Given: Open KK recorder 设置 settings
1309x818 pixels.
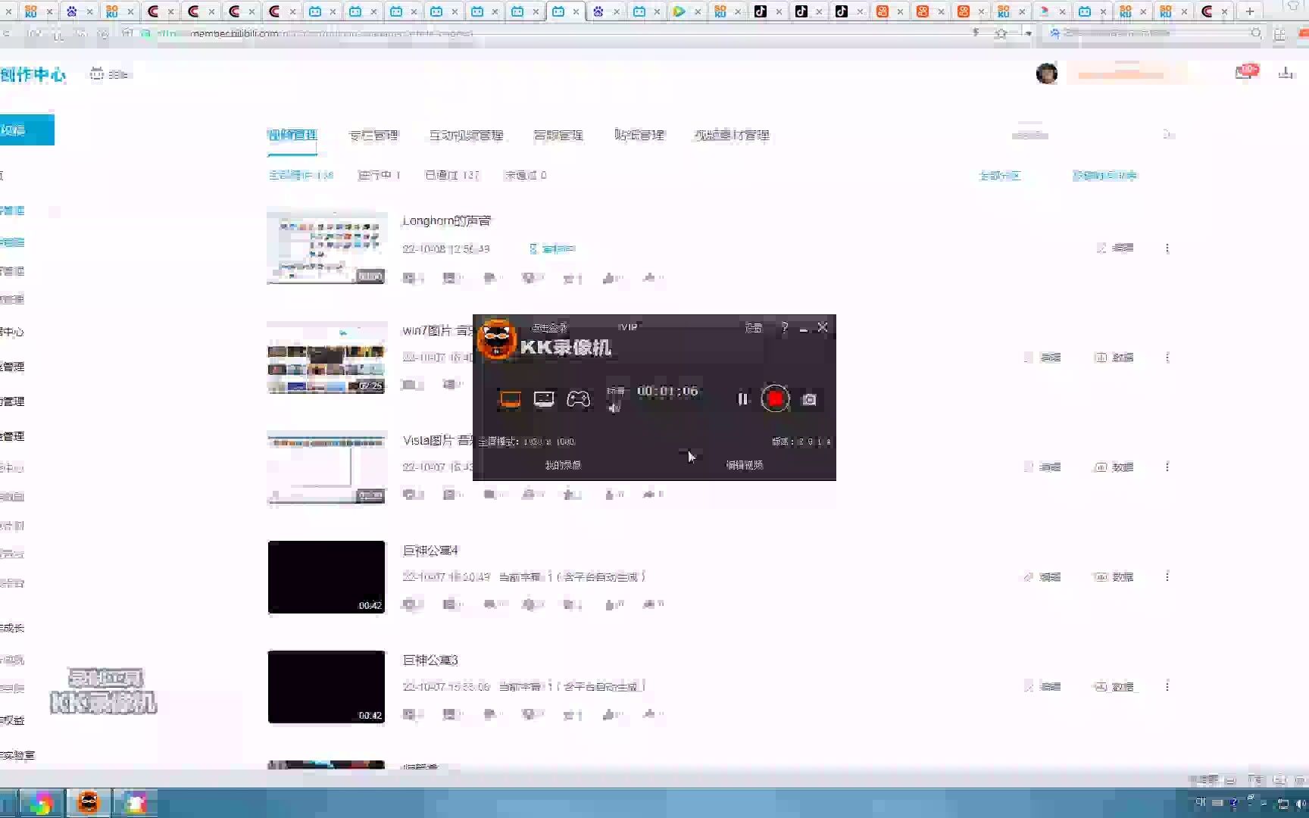Looking at the screenshot, I should [x=753, y=327].
